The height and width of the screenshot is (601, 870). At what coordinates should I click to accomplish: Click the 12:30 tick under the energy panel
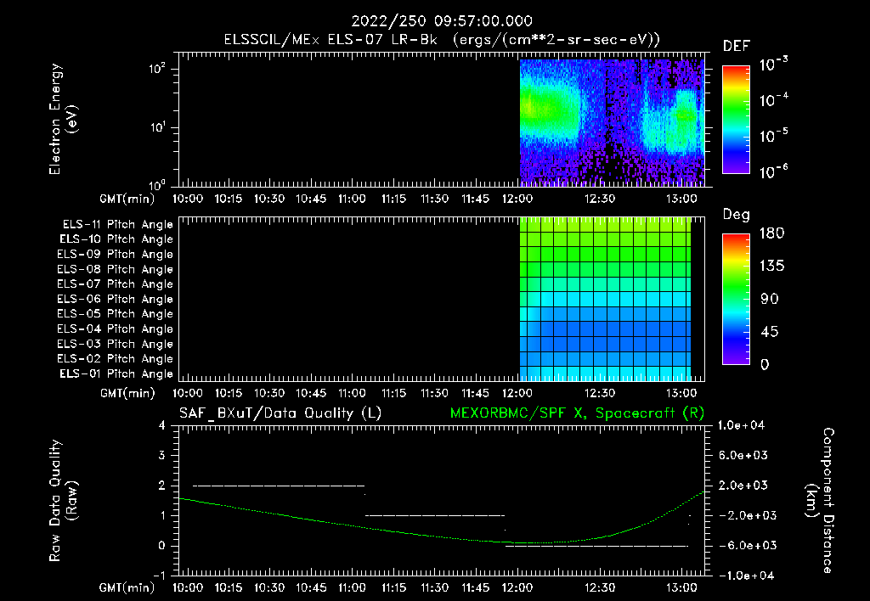point(599,199)
